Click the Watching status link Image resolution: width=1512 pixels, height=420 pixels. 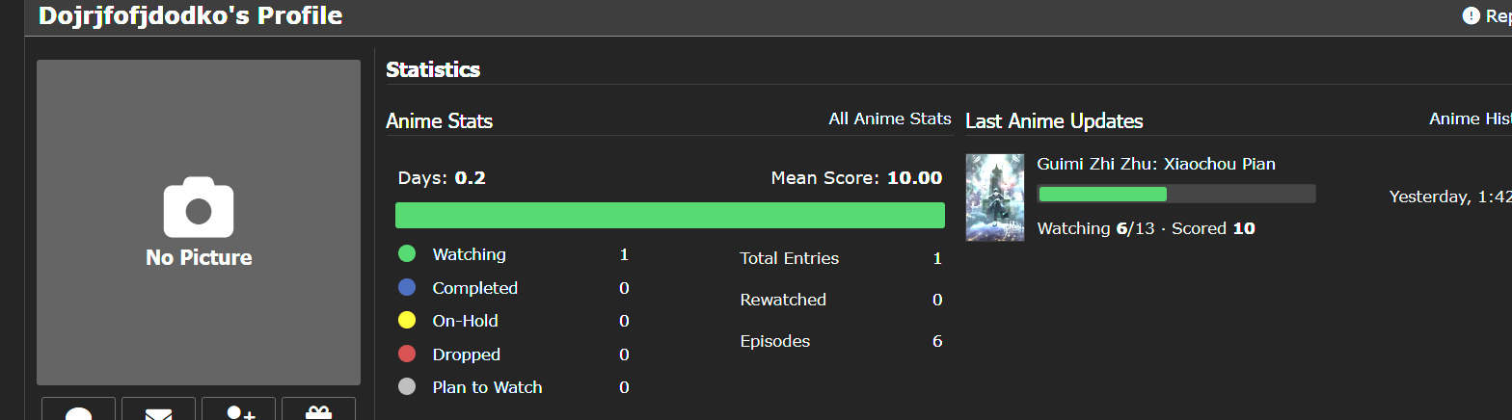click(469, 254)
